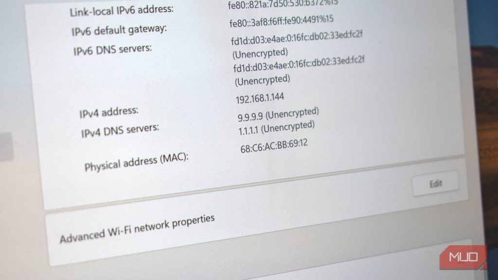Image resolution: width=498 pixels, height=280 pixels.
Task: Click the 9.9.9.9 DNS server entry
Action: click(x=278, y=115)
